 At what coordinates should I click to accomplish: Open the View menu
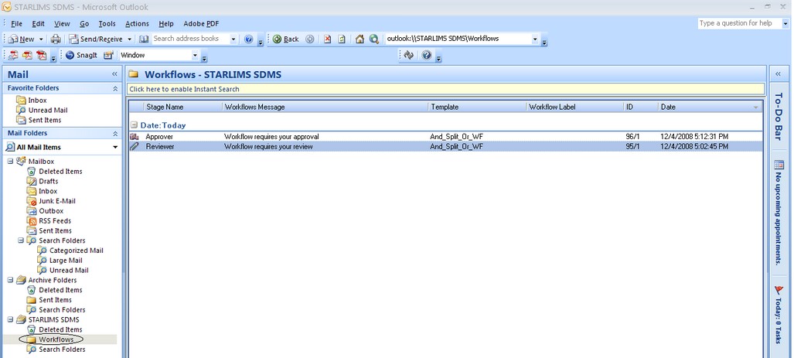tap(63, 23)
